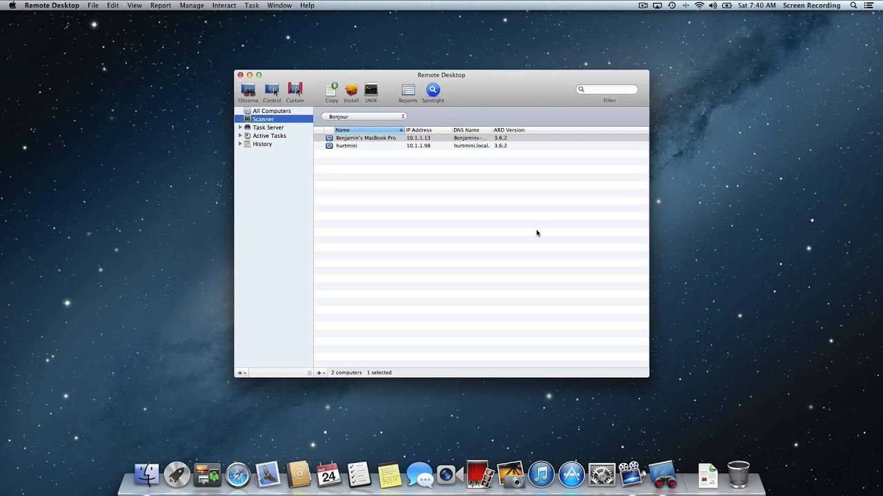
Task: Sort by the Name column header
Action: (x=369, y=130)
